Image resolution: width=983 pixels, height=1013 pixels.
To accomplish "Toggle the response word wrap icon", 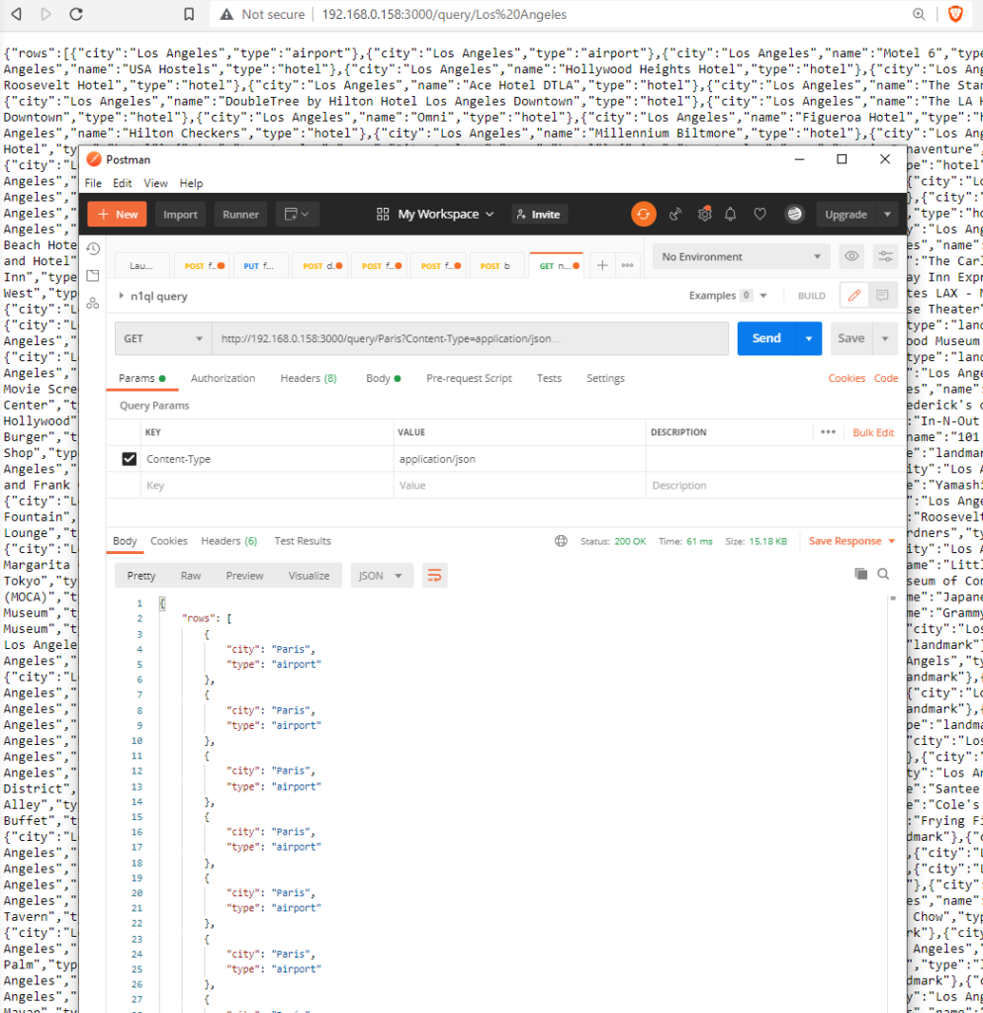I will (433, 575).
